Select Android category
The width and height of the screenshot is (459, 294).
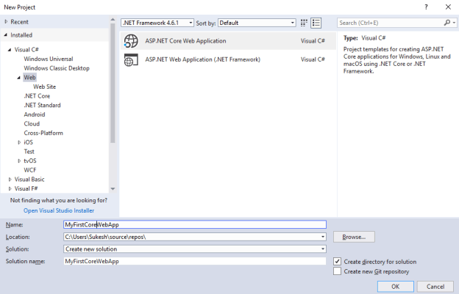pos(35,114)
